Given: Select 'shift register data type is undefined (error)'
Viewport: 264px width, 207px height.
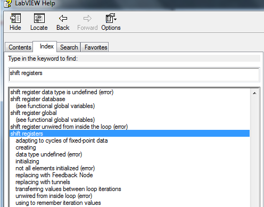Looking at the screenshot, I should coord(62,92).
